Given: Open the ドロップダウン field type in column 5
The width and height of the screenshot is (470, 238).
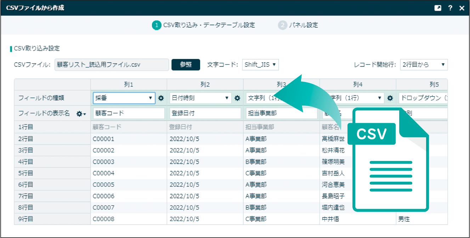Looking at the screenshot, I should (x=423, y=98).
